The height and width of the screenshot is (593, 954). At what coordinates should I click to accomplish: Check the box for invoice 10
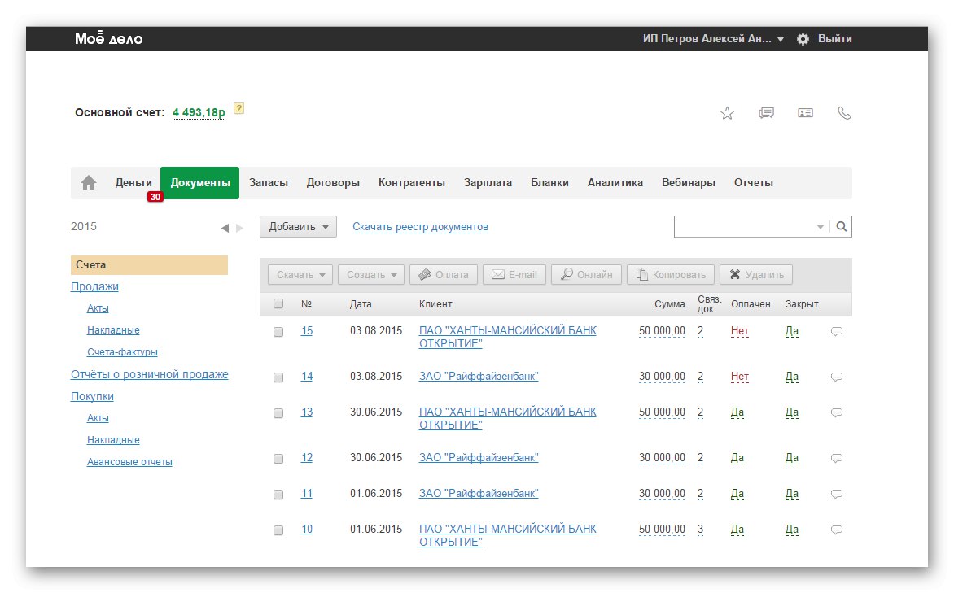[x=278, y=530]
